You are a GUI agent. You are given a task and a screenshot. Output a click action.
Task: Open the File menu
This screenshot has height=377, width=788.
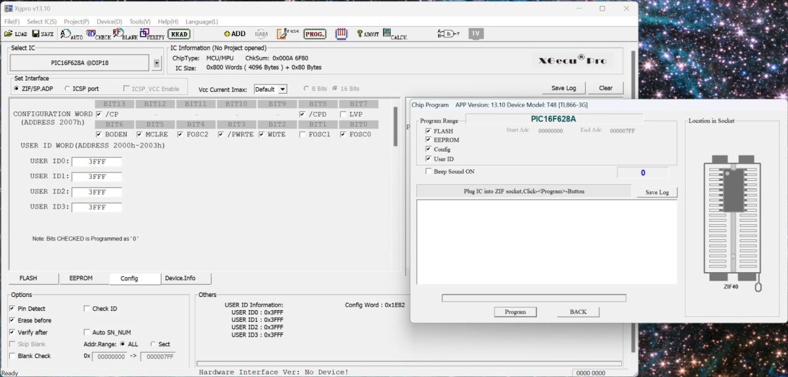(x=12, y=22)
